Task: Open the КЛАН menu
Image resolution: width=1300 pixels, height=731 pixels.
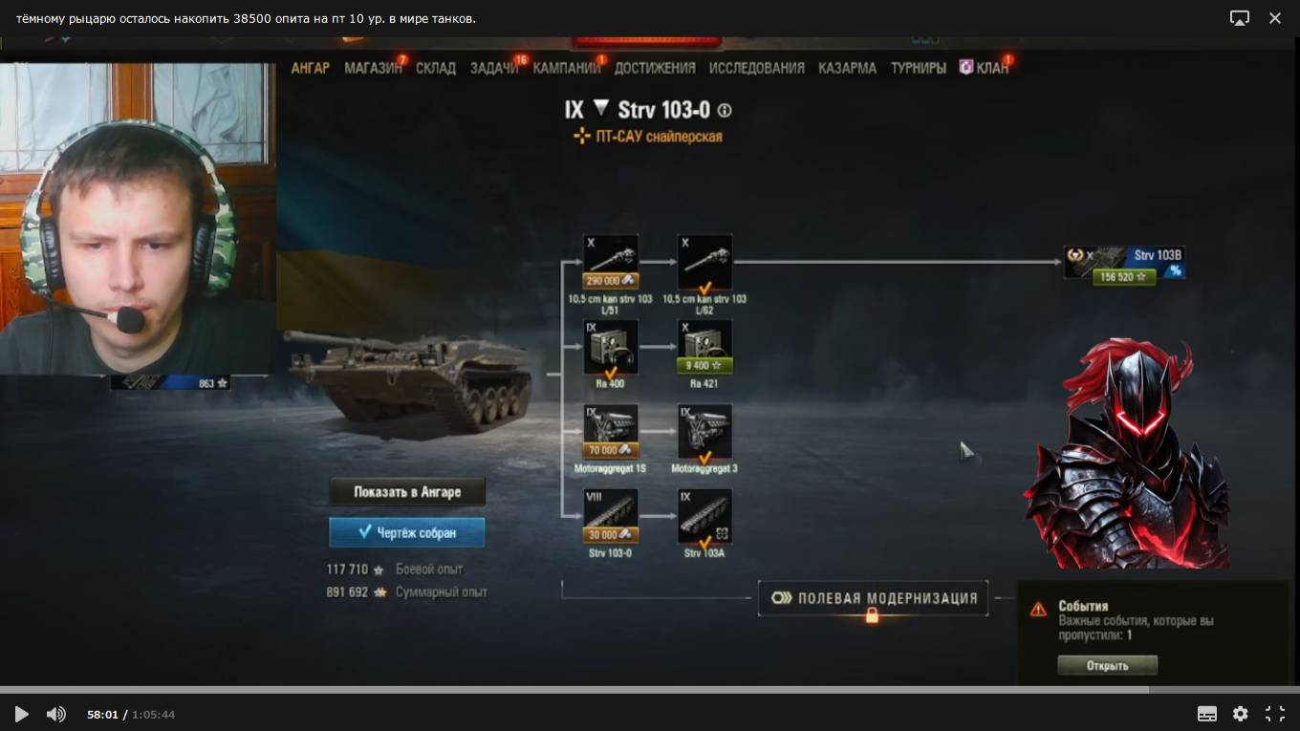Action: click(985, 68)
